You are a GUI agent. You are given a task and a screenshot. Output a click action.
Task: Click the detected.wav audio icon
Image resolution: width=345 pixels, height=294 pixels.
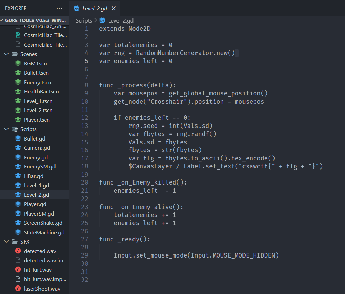tap(18, 251)
